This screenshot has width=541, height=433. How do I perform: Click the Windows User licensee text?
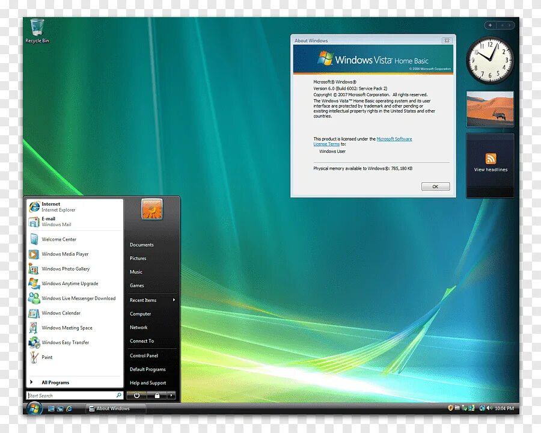pyautogui.click(x=332, y=151)
